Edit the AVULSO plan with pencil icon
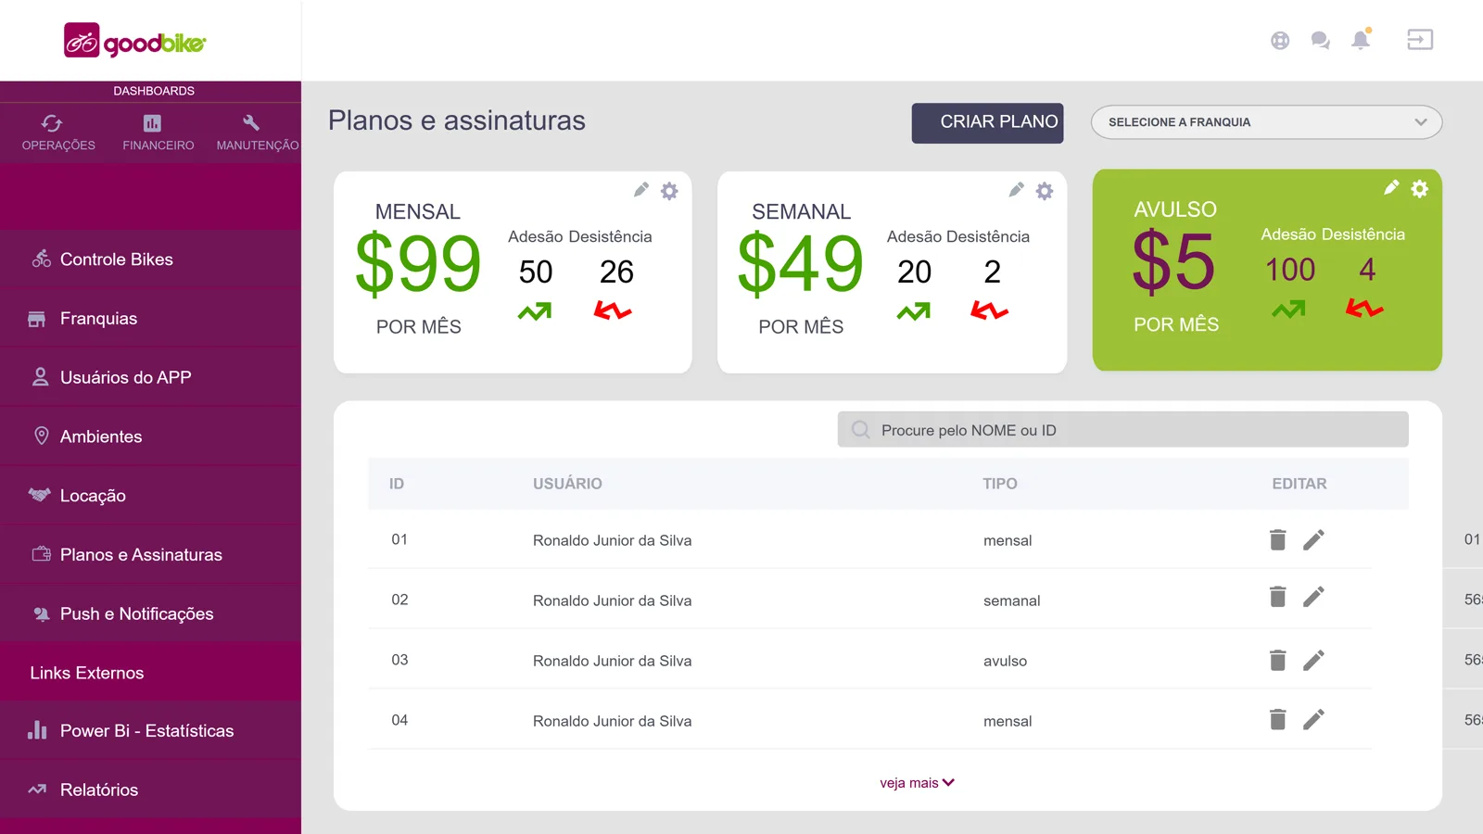 1391,188
